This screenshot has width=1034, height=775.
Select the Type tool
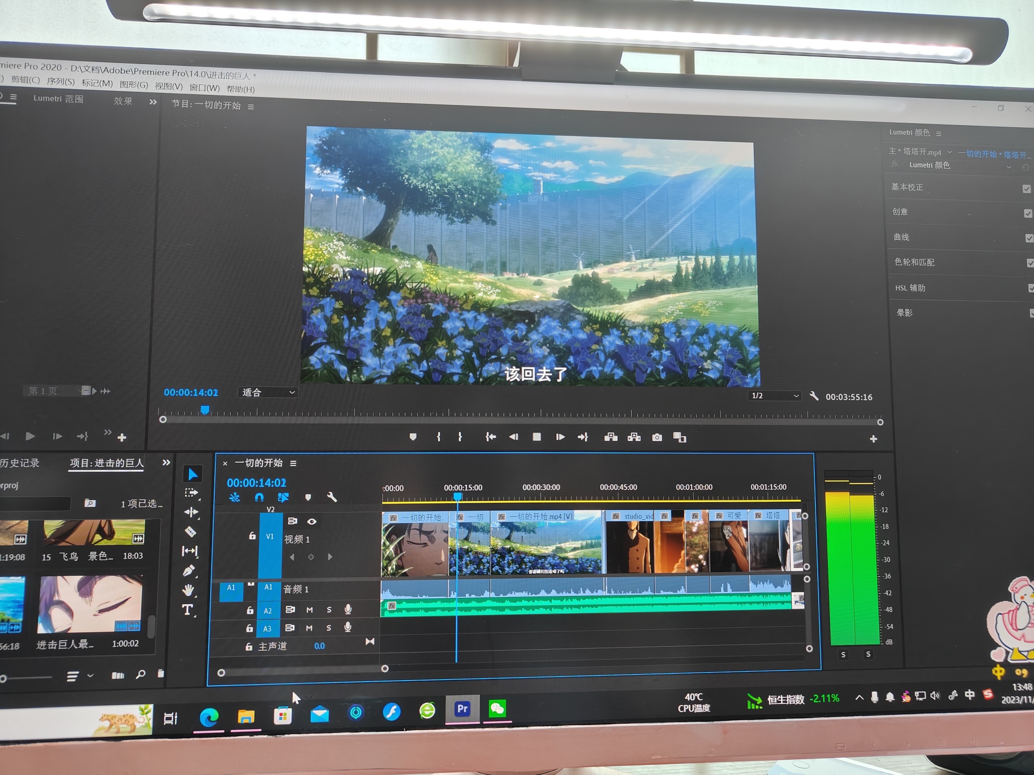click(187, 610)
